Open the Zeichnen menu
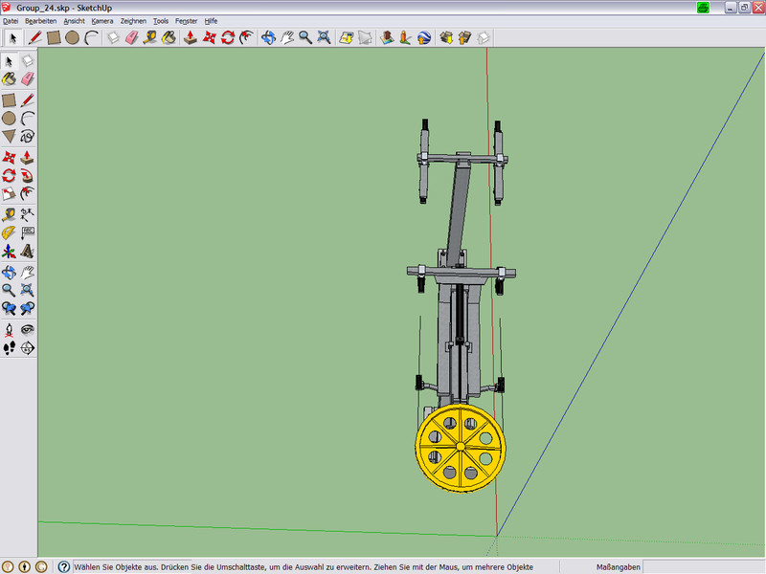Image resolution: width=766 pixels, height=574 pixels. (x=133, y=21)
